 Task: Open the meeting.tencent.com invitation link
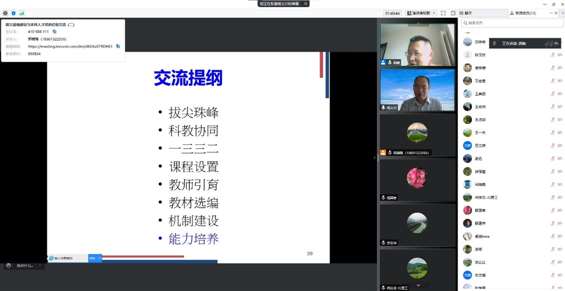pos(70,46)
